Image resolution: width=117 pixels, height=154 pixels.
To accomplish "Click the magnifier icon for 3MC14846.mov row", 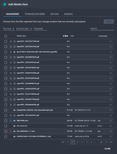I will click(x=111, y=121).
